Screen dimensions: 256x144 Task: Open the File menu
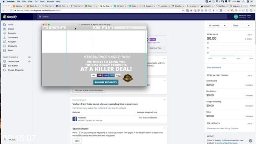point(18,2)
